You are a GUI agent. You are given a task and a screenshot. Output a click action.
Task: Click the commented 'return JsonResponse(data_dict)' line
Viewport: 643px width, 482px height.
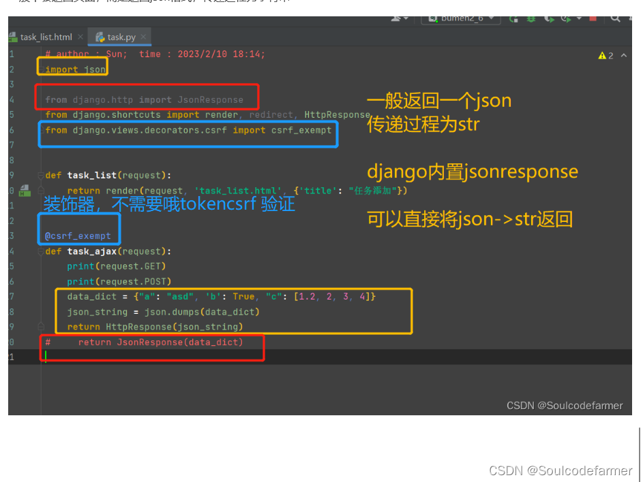(145, 342)
